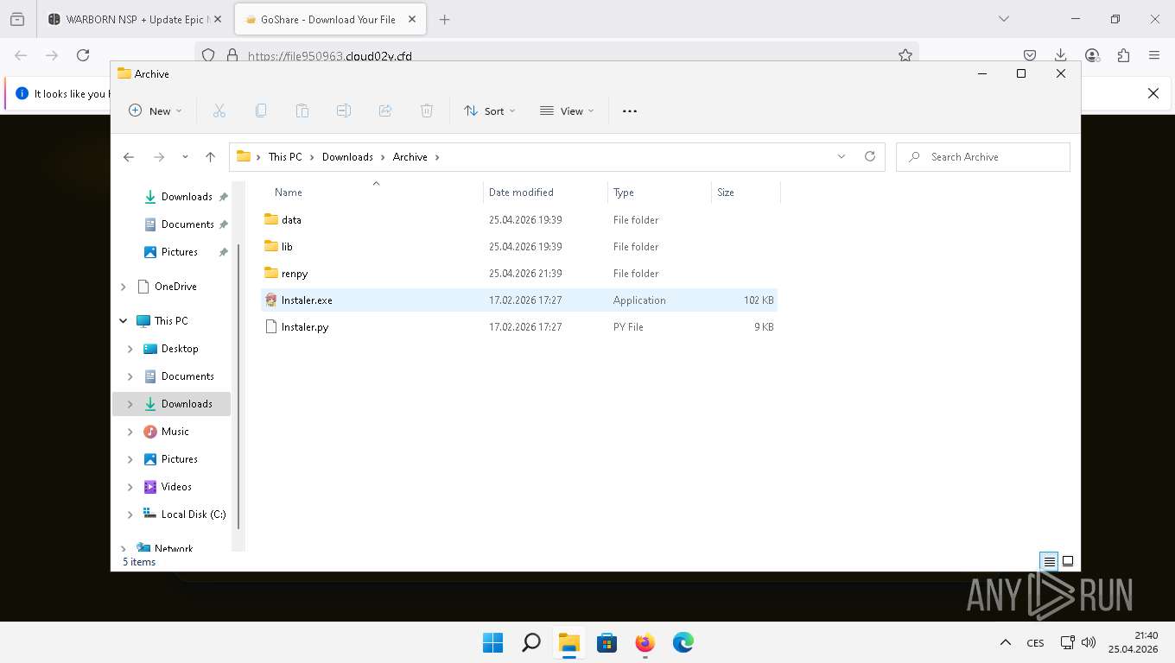This screenshot has height=663, width=1175.
Task: Select the data folder
Action: pos(519,220)
